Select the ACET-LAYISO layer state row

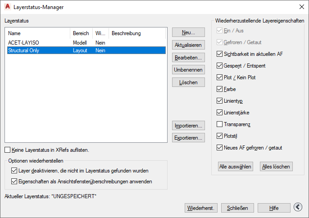(86, 43)
